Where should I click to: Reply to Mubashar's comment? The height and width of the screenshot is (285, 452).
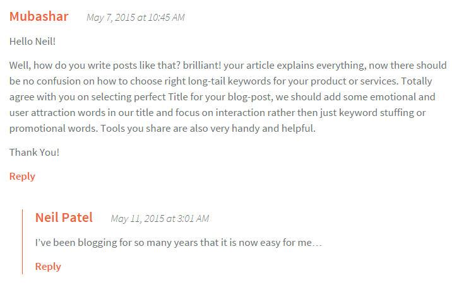coord(22,176)
